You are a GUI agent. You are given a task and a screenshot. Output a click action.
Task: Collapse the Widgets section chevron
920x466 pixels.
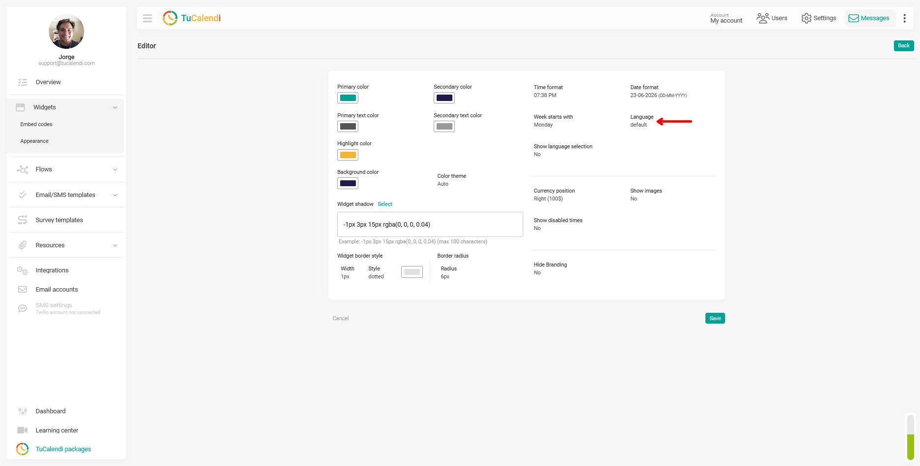[115, 107]
